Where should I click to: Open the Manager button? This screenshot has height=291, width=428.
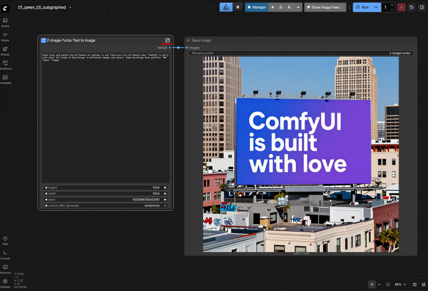[257, 7]
